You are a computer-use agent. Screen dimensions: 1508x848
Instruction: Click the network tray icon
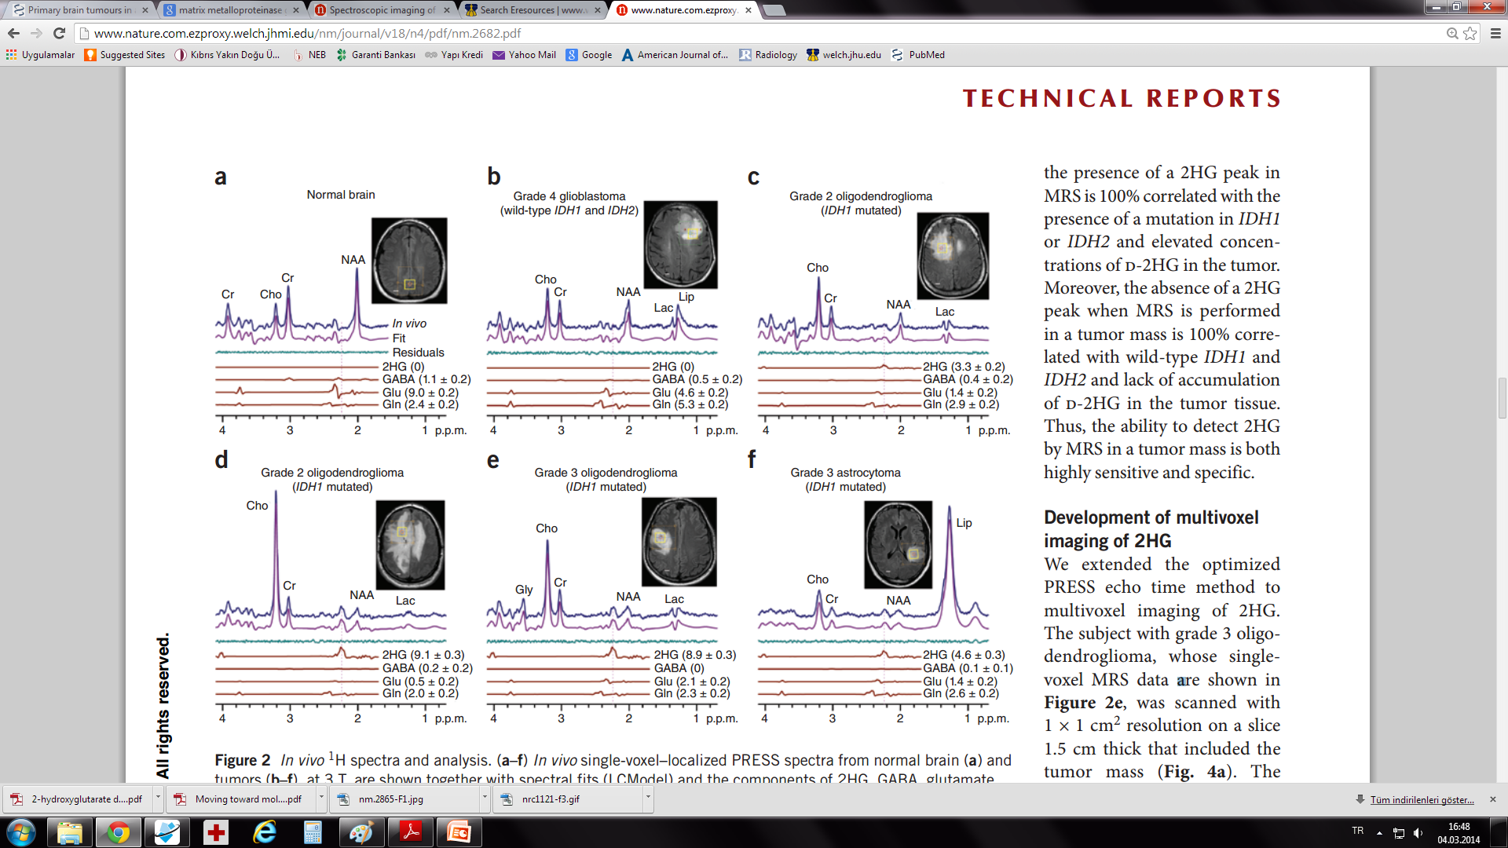coord(1399,833)
